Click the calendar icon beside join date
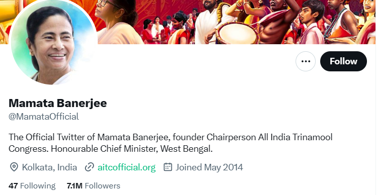Viewport: 377px width, 195px height. click(168, 167)
